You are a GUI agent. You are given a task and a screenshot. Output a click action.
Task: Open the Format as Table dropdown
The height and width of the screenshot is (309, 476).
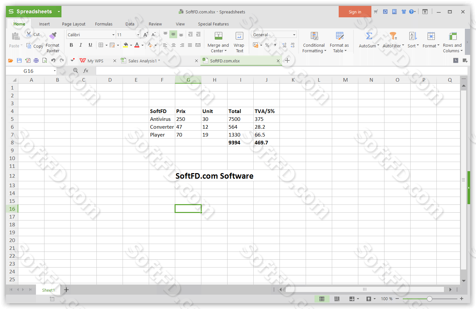[x=339, y=42]
